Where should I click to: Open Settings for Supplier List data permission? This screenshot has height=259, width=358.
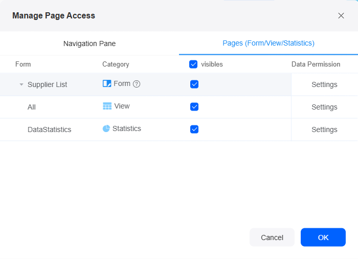[324, 84]
